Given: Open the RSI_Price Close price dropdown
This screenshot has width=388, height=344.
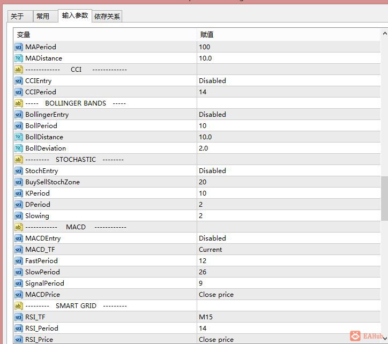Looking at the screenshot, I should click(288, 339).
